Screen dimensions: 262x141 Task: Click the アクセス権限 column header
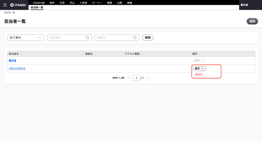coord(132,54)
